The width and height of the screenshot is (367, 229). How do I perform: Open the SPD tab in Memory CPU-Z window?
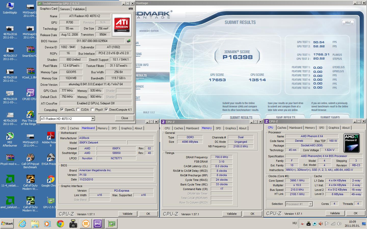[218, 128]
